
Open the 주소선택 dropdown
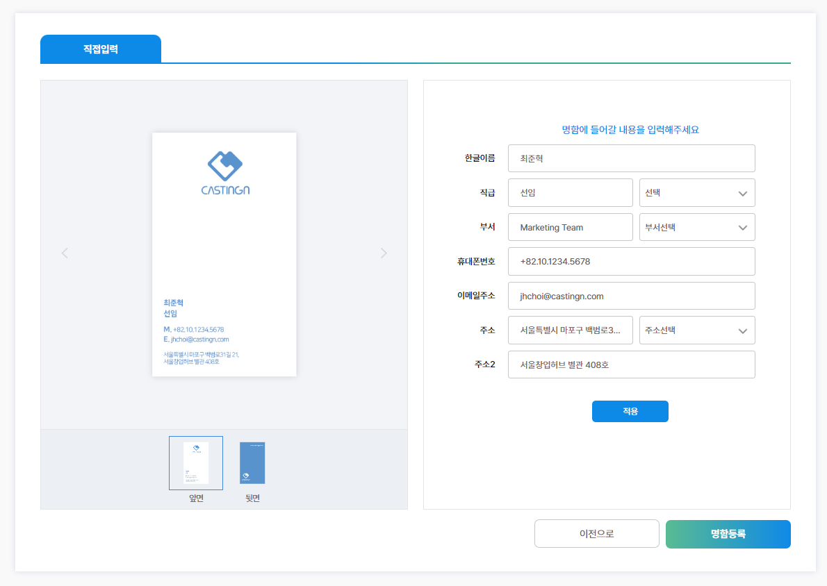coord(696,330)
